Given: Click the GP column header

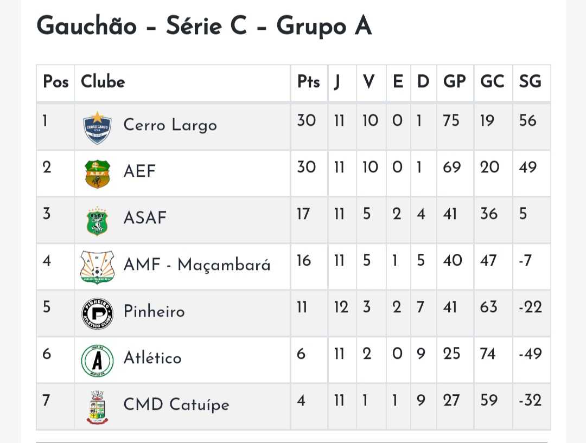Looking at the screenshot, I should 454,82.
